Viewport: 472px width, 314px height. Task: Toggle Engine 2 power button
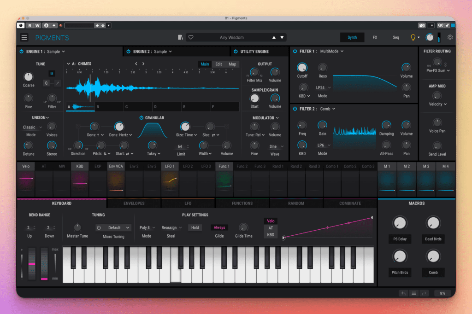[129, 52]
